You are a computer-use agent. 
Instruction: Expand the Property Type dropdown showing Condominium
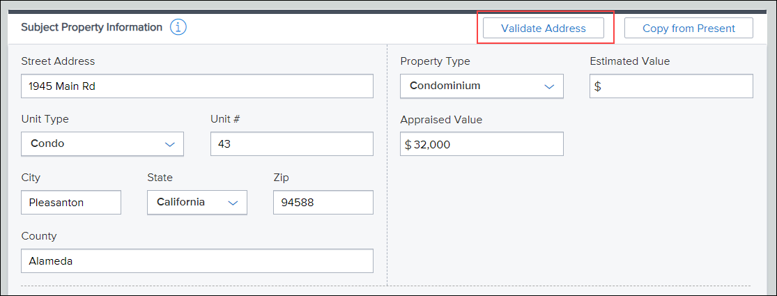pyautogui.click(x=482, y=86)
